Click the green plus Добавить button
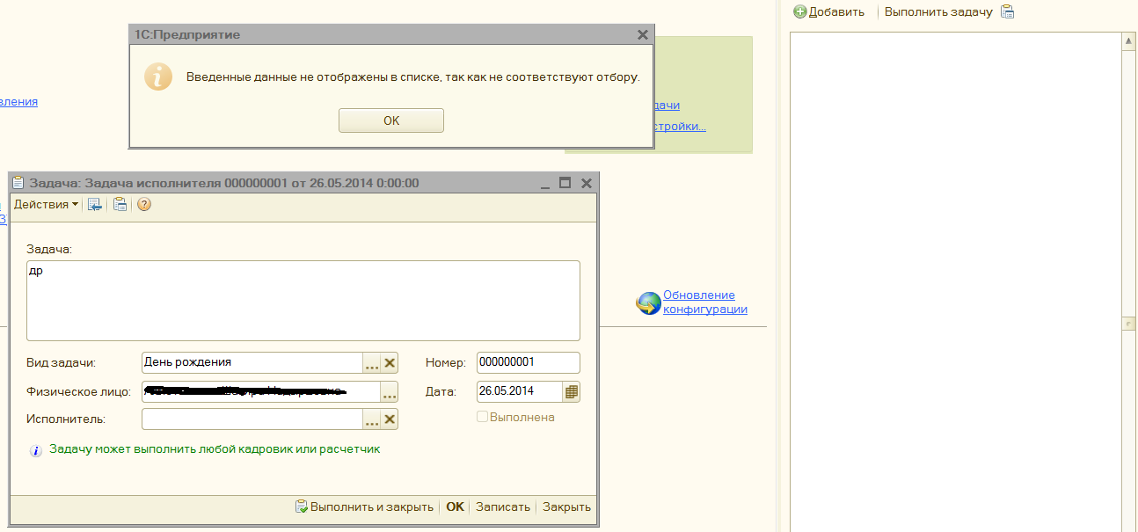 tap(828, 12)
